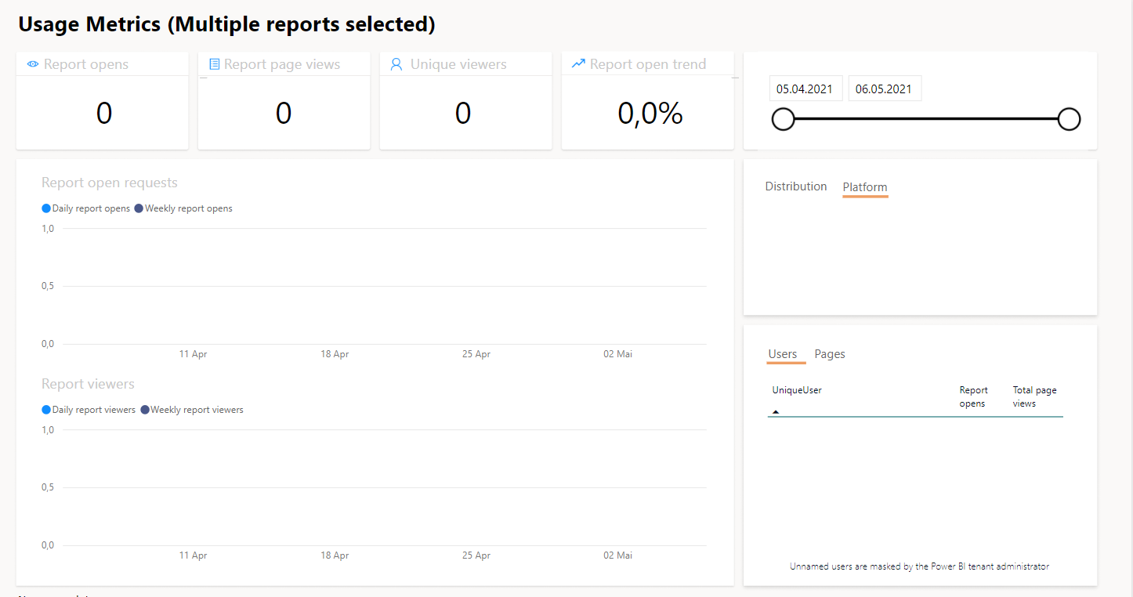This screenshot has width=1133, height=597.
Task: Toggle the Daily report opens legend item
Action: coord(86,208)
